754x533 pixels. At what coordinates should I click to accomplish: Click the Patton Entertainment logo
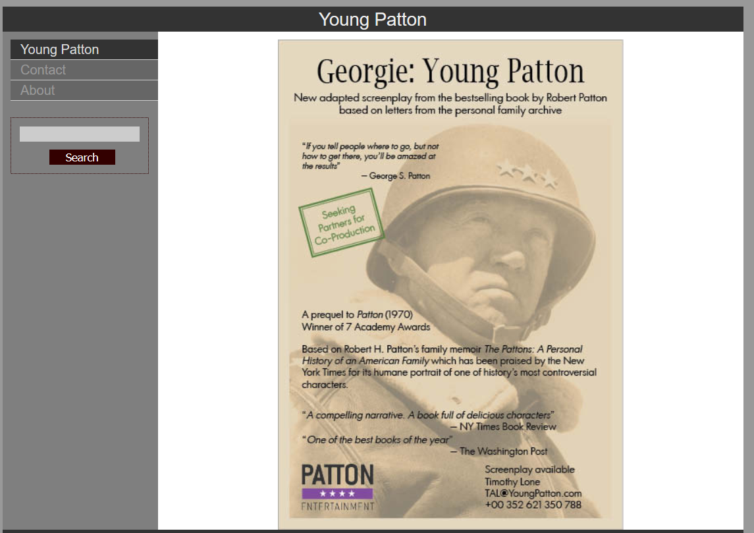pos(338,487)
